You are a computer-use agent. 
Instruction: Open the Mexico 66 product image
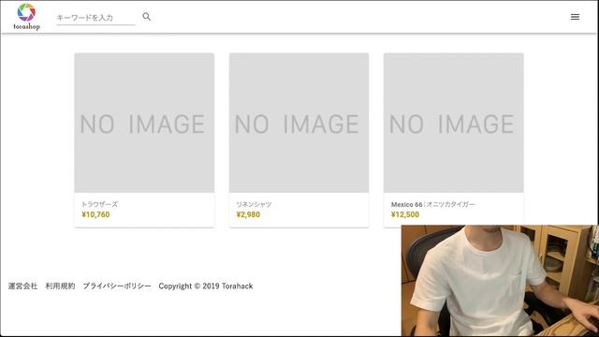(x=454, y=123)
